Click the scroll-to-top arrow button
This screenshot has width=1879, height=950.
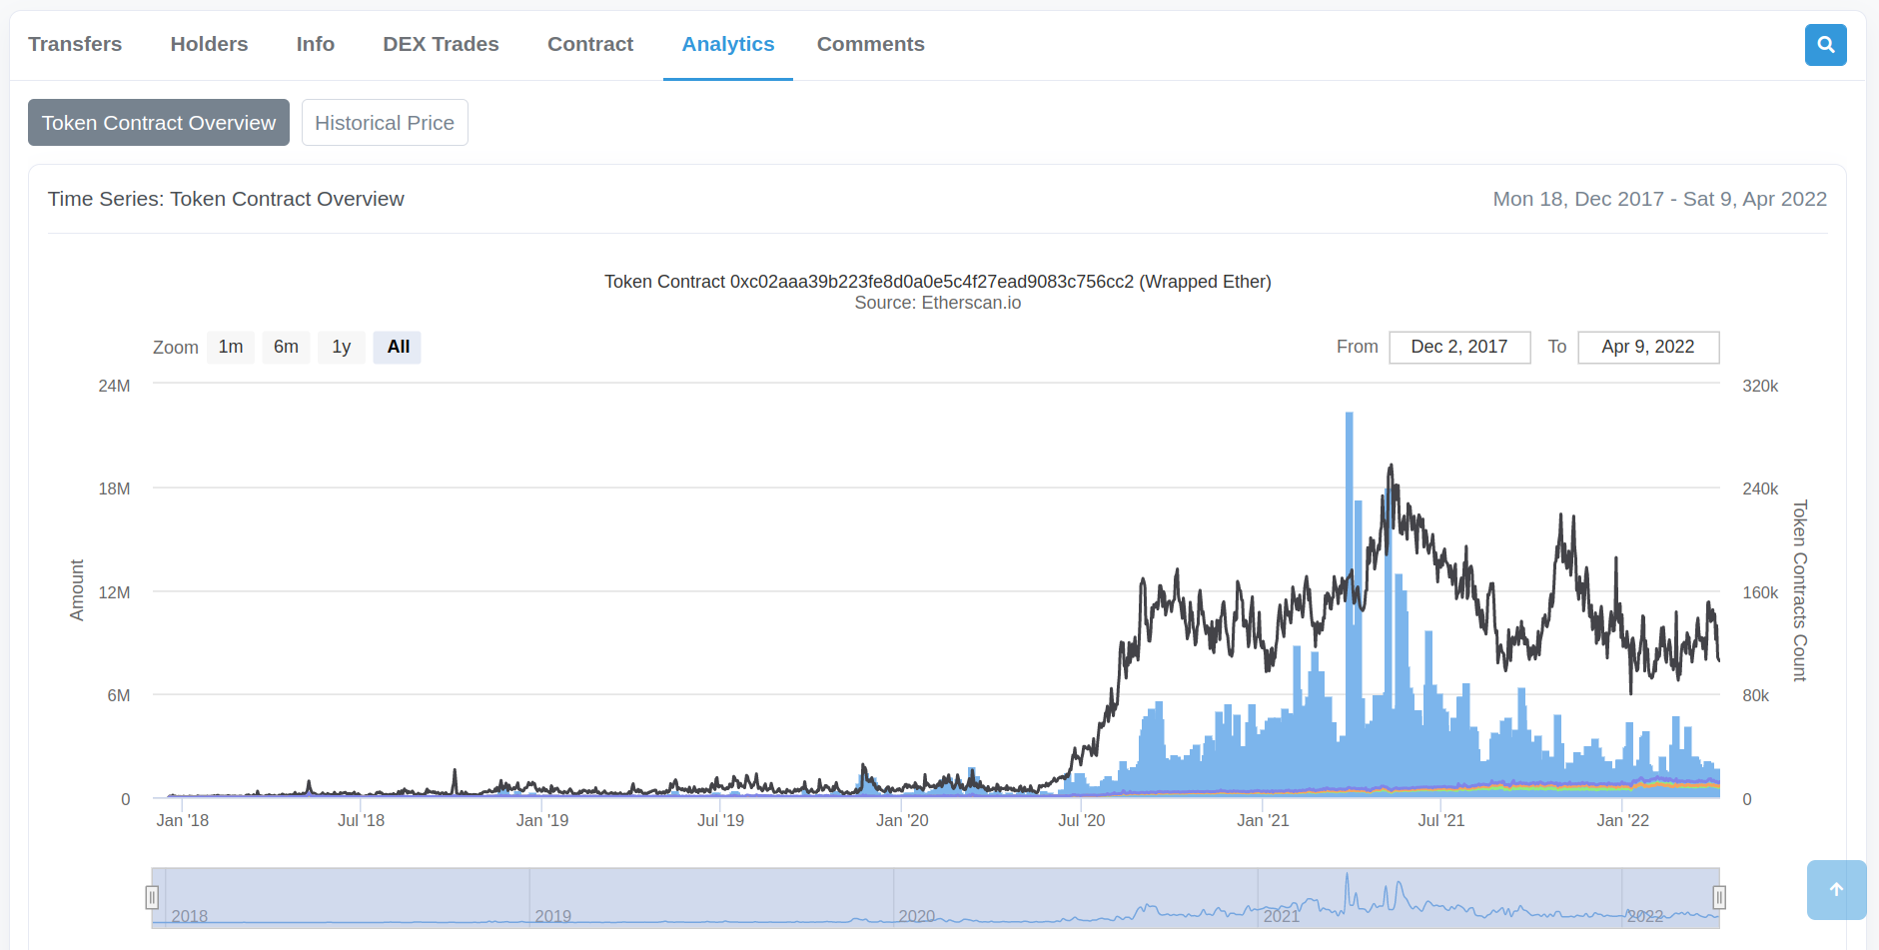coord(1836,890)
